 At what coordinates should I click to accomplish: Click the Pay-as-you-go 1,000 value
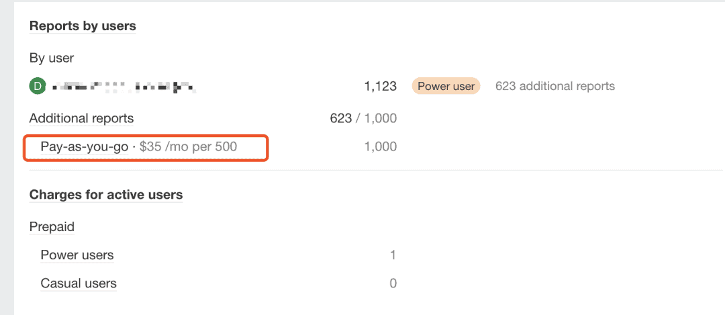click(380, 146)
